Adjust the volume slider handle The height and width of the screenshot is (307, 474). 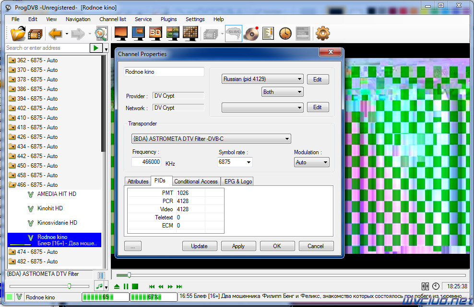pos(69,286)
